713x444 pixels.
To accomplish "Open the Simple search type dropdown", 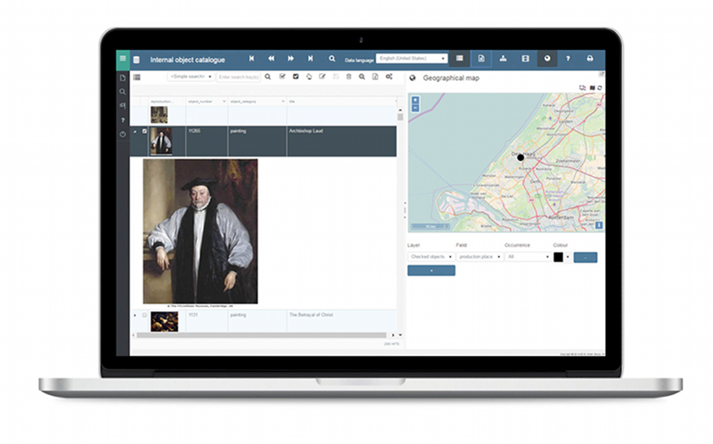I will pos(191,77).
